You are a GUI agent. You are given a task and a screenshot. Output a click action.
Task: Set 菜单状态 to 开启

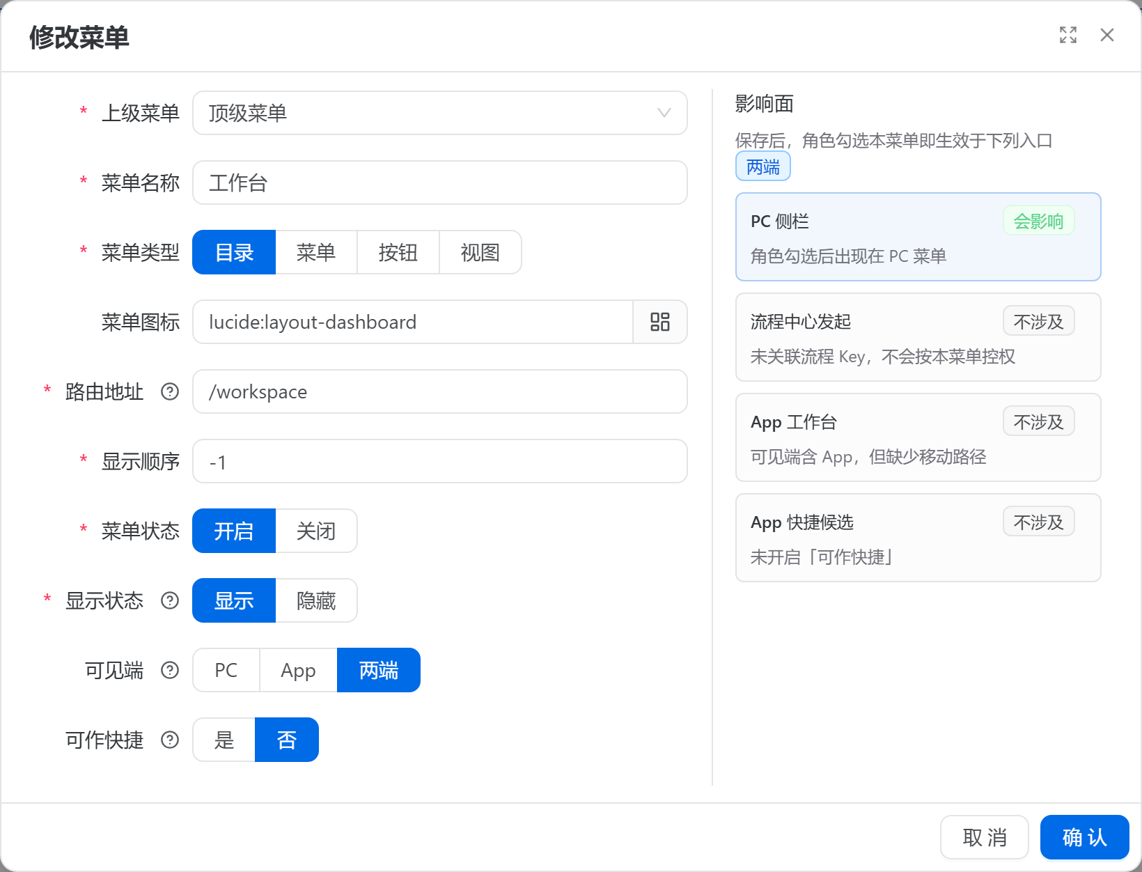coord(234,531)
